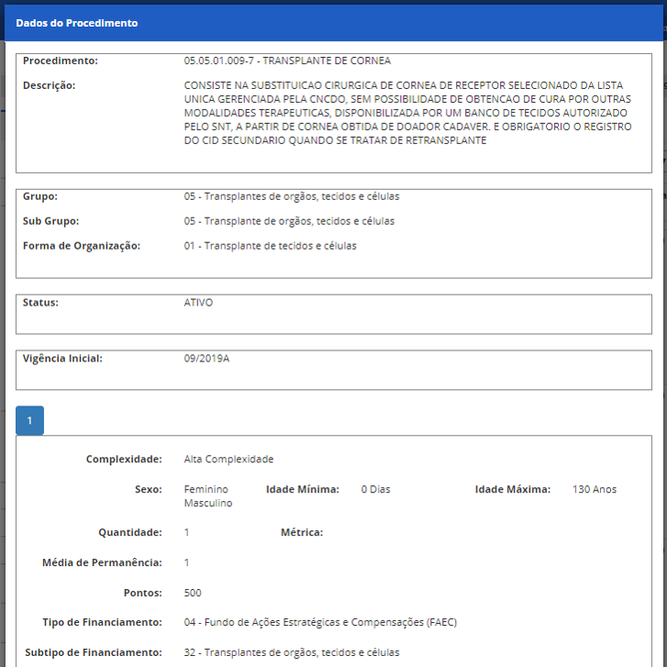Click the Idade Mínima value 0 Dias
This screenshot has height=667, width=667.
tap(375, 489)
